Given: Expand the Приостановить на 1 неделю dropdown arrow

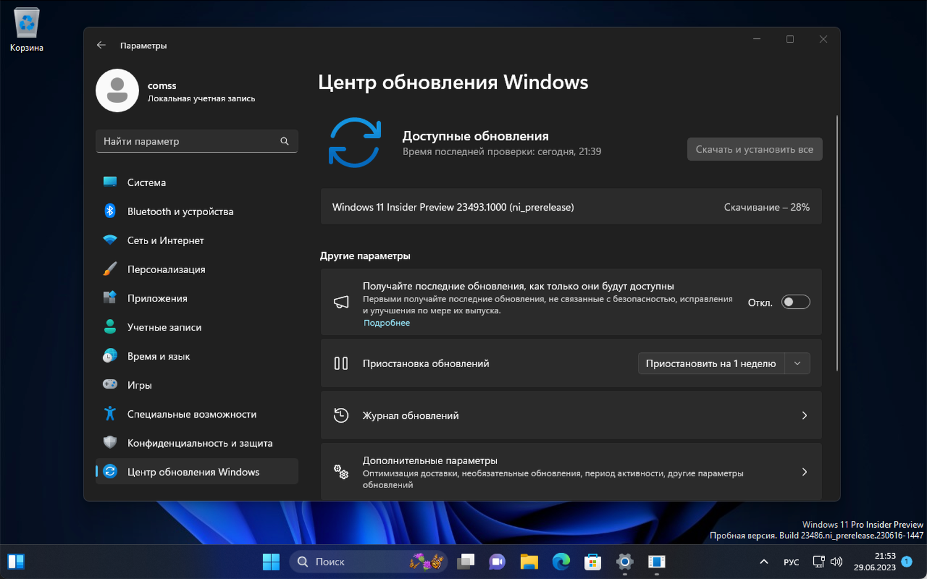Looking at the screenshot, I should click(797, 363).
